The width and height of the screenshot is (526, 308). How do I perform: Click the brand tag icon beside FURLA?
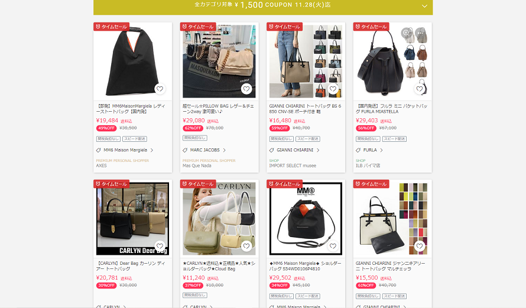tap(358, 150)
